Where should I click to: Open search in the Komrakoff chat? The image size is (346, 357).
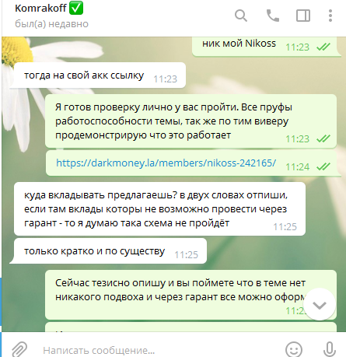coord(241,16)
